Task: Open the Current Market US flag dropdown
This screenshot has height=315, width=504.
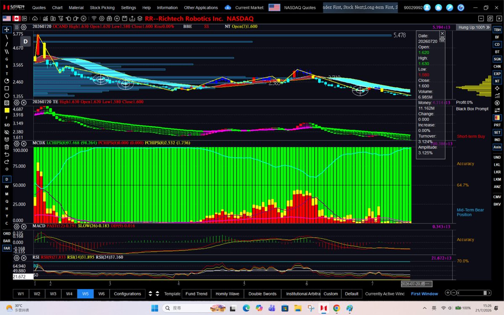Action: (x=275, y=8)
